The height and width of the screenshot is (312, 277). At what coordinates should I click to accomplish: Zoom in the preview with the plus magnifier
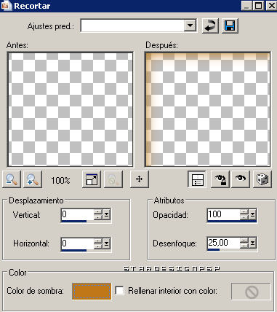(33, 179)
